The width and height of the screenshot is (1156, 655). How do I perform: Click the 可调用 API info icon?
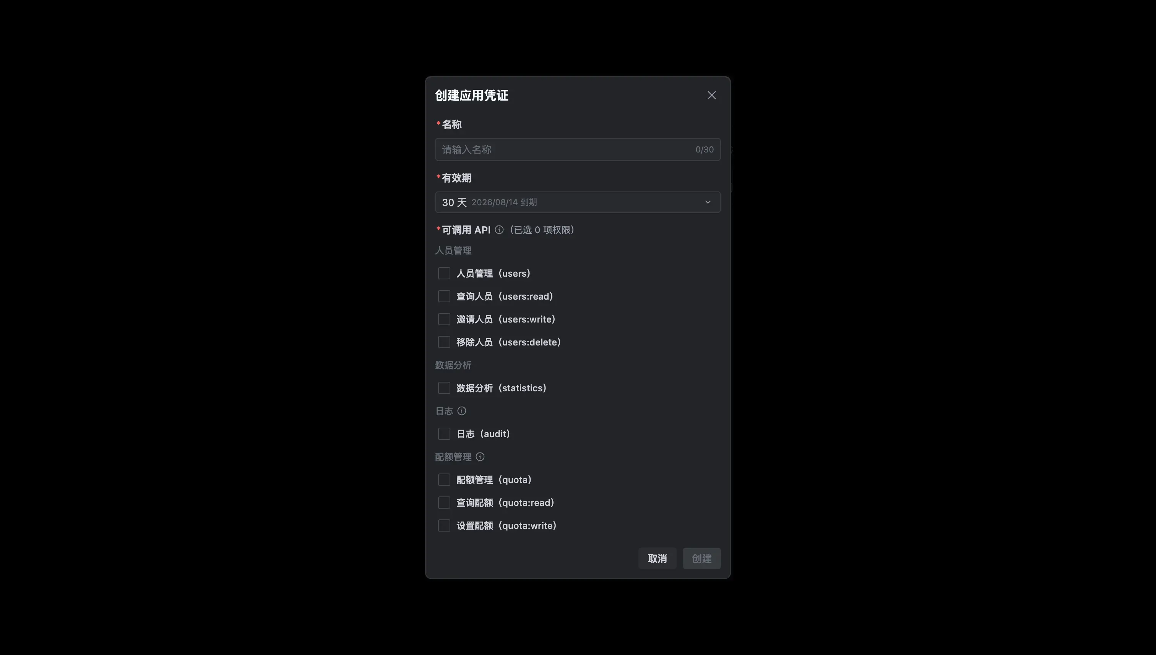[499, 230]
